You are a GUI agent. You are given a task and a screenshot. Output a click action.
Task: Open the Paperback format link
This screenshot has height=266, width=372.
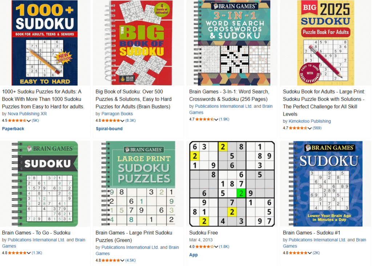tap(13, 129)
